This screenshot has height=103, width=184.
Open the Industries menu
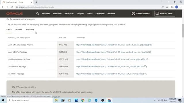[57, 13]
